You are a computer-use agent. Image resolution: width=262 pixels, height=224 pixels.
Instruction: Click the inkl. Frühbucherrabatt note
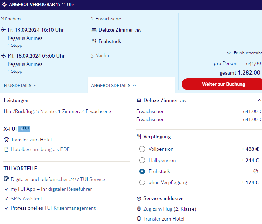click(244, 53)
